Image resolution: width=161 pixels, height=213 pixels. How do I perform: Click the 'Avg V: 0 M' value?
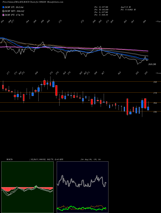pos(125,7)
